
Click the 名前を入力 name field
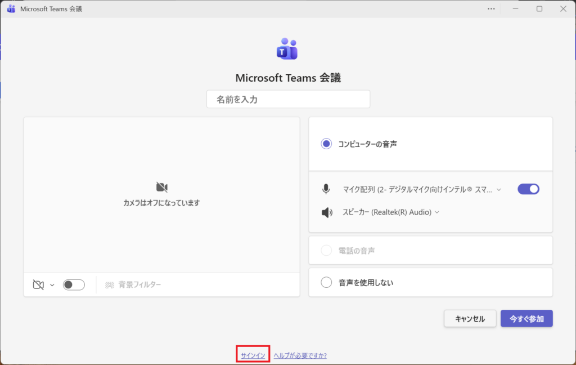(288, 99)
